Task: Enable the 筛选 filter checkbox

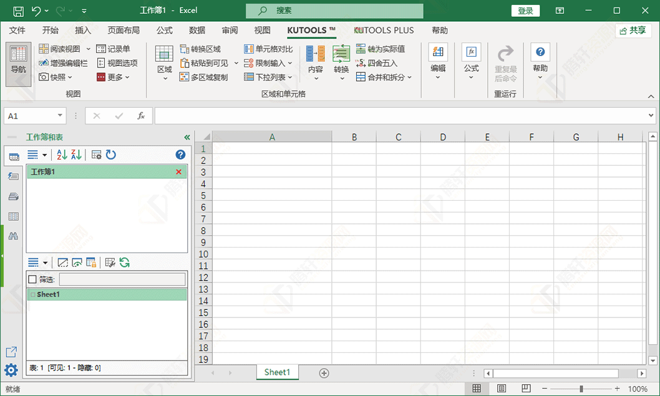Action: tap(33, 279)
